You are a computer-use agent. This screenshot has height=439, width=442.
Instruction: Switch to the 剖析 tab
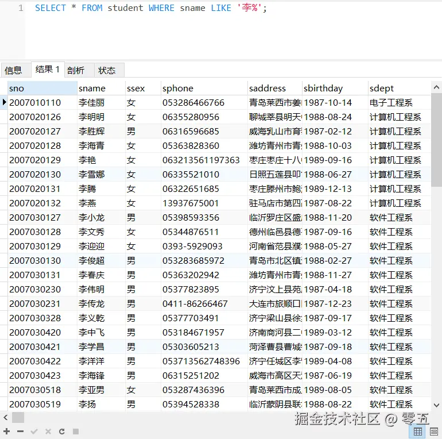pos(79,70)
